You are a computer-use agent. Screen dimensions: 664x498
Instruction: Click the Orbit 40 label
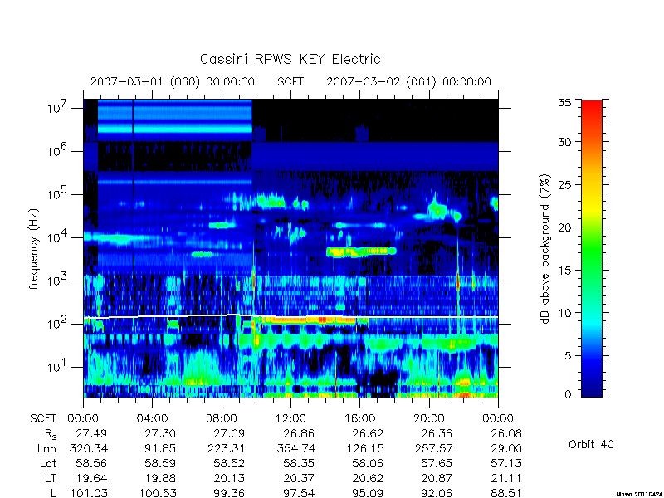click(591, 444)
